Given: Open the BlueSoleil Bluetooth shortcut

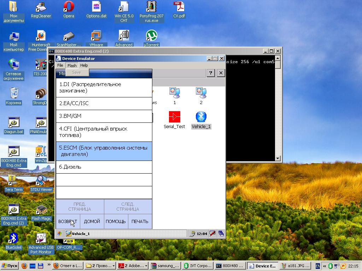Looking at the screenshot, I should tap(14, 241).
